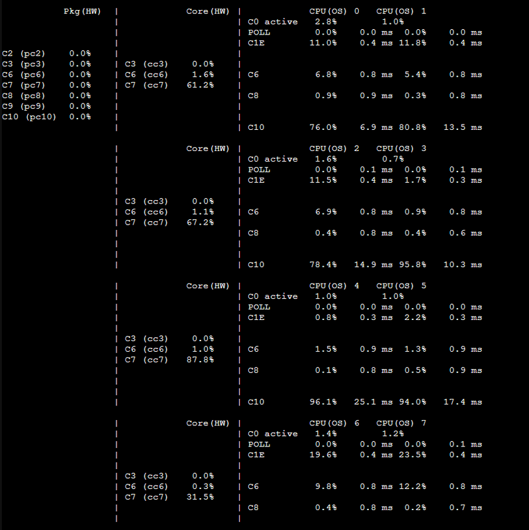Select the C1E value 11.8%
Viewport: 529px width, 530px height.
(412, 43)
